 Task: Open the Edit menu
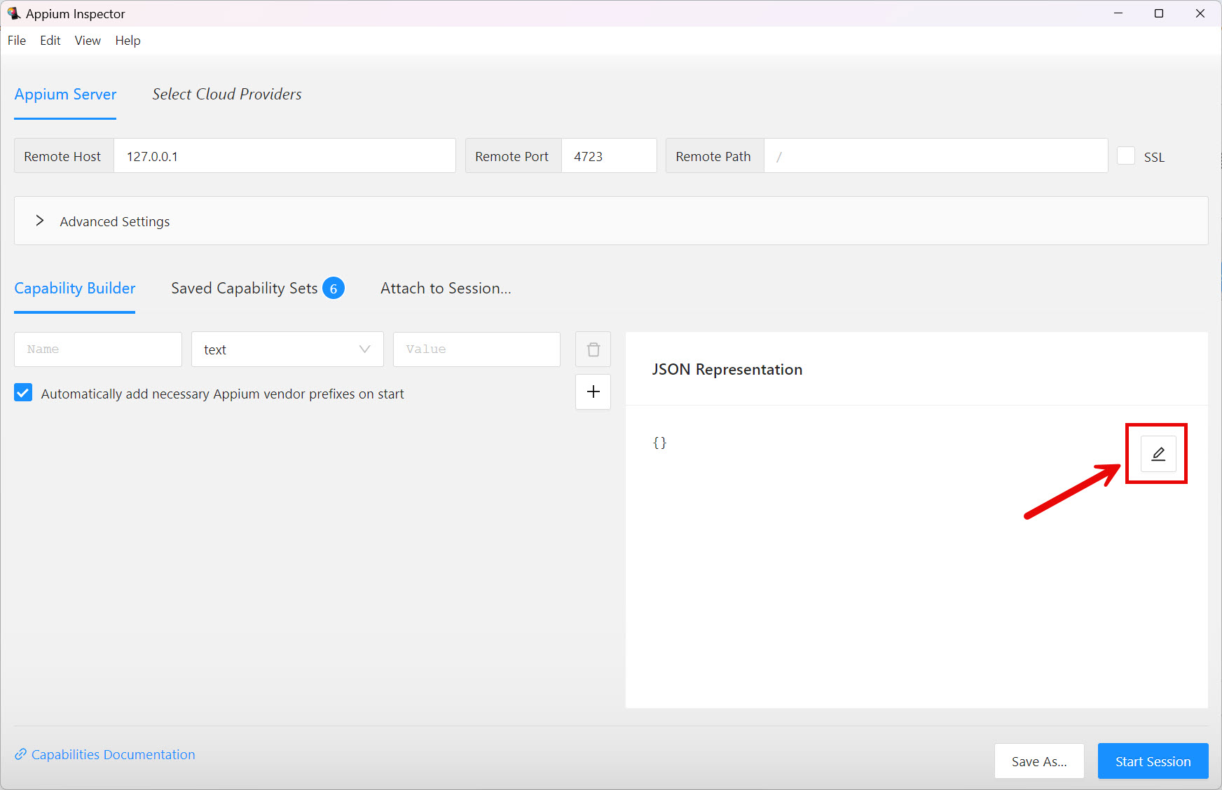click(x=50, y=41)
